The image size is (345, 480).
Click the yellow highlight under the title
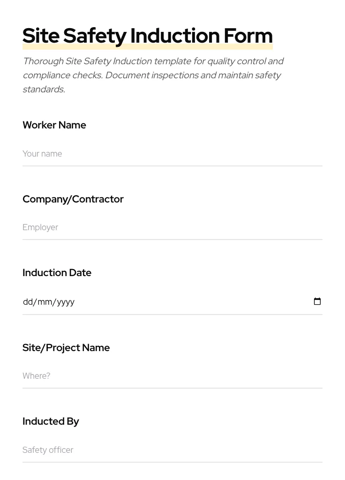147,46
